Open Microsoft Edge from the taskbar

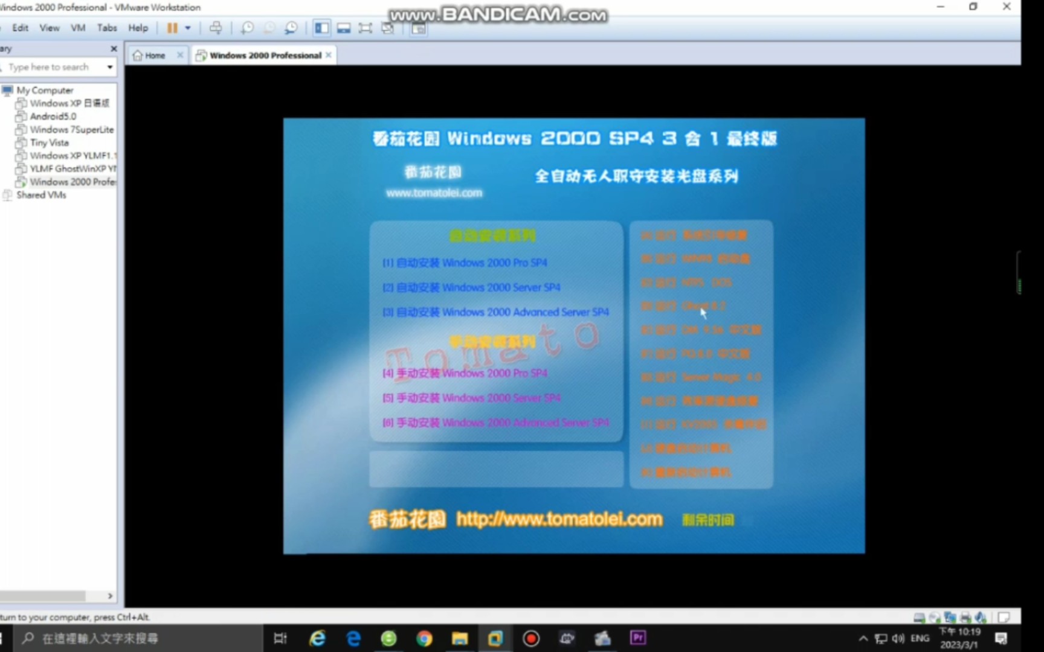[353, 638]
